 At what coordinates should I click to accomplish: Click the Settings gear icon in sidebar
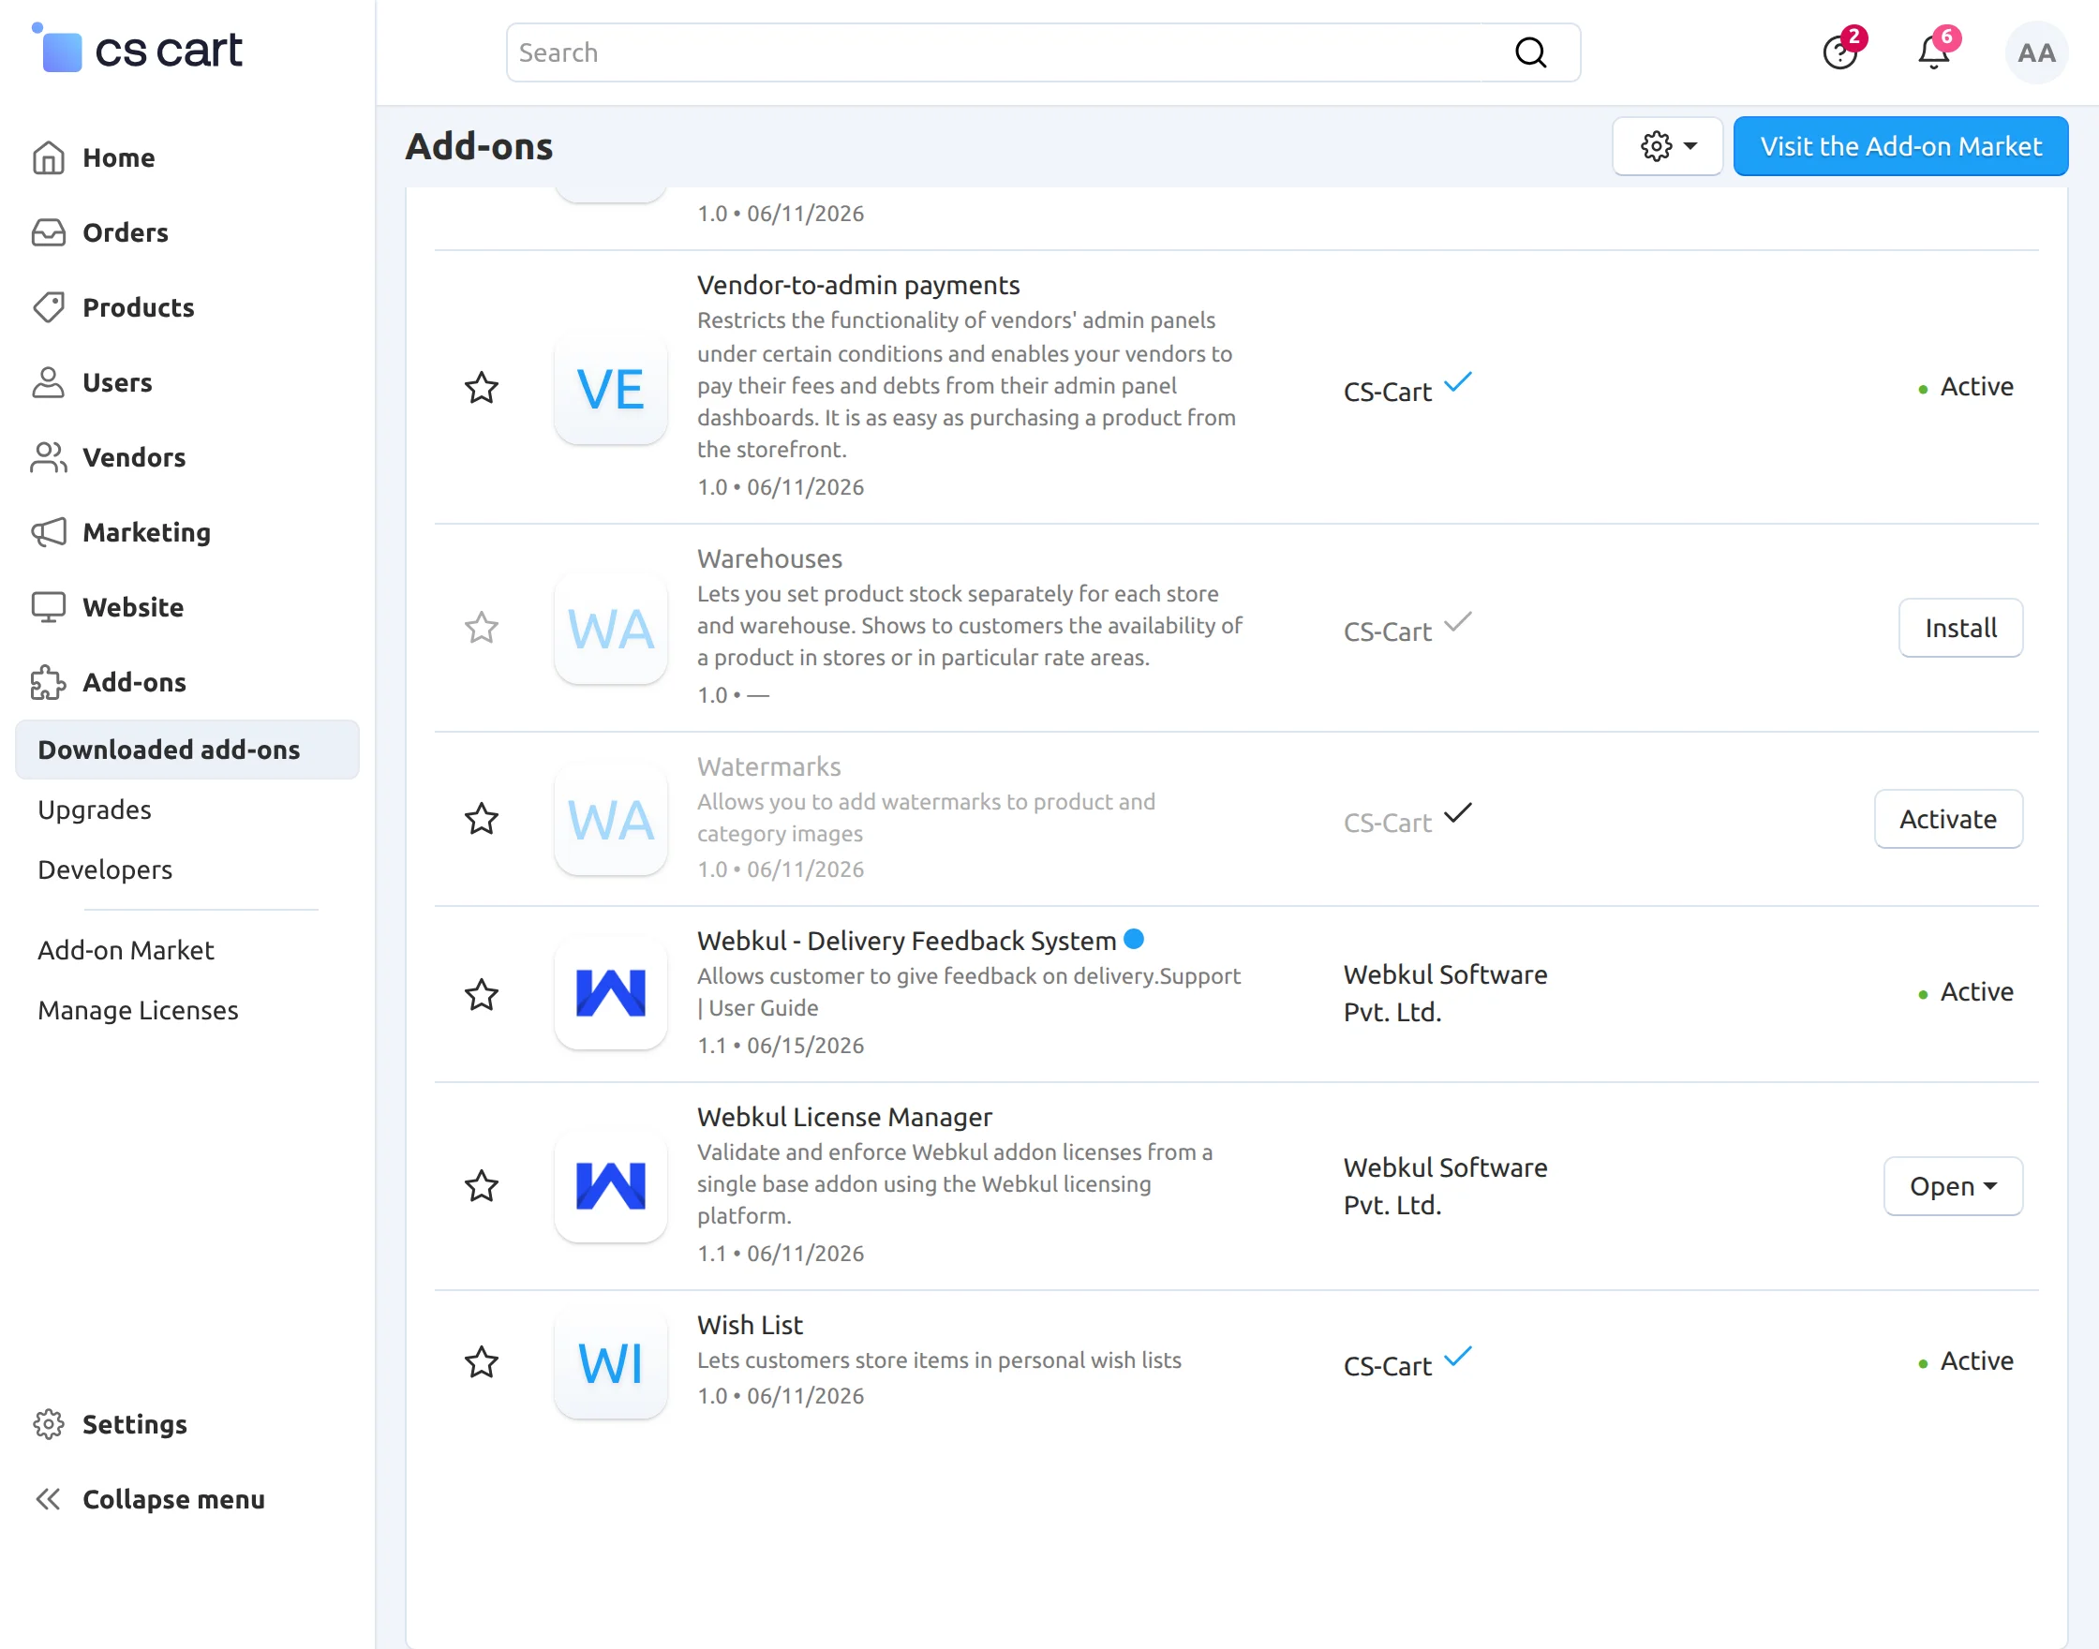click(49, 1424)
